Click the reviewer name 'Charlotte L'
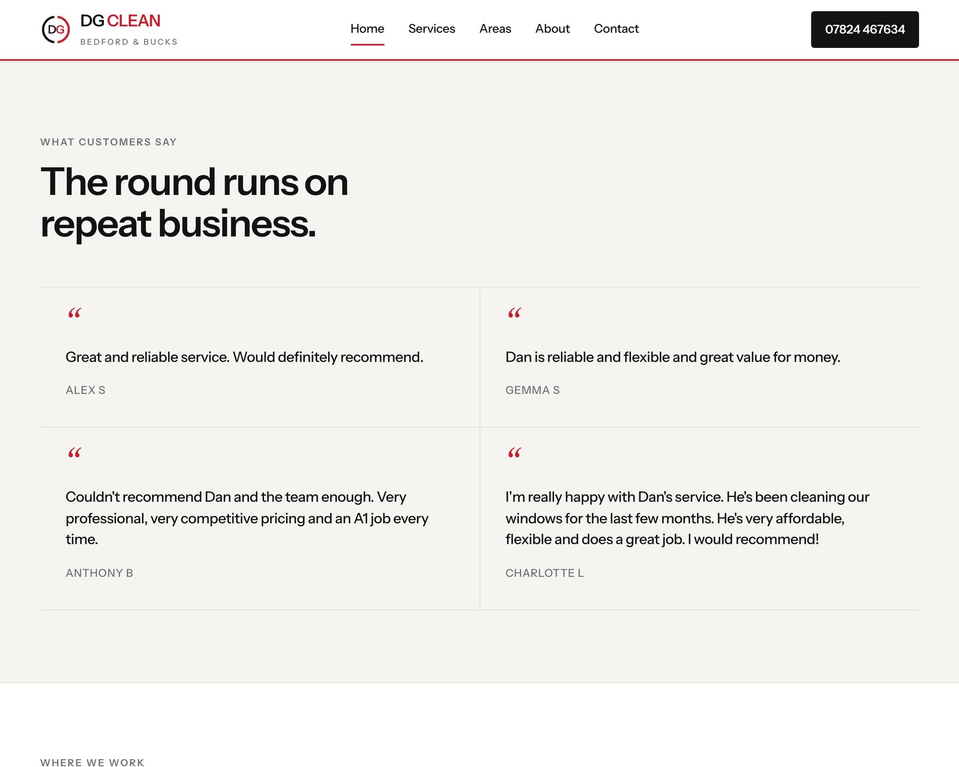This screenshot has width=959, height=767. (544, 573)
